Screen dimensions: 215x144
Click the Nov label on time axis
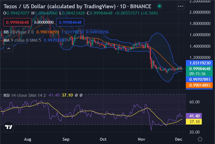pos(141,139)
